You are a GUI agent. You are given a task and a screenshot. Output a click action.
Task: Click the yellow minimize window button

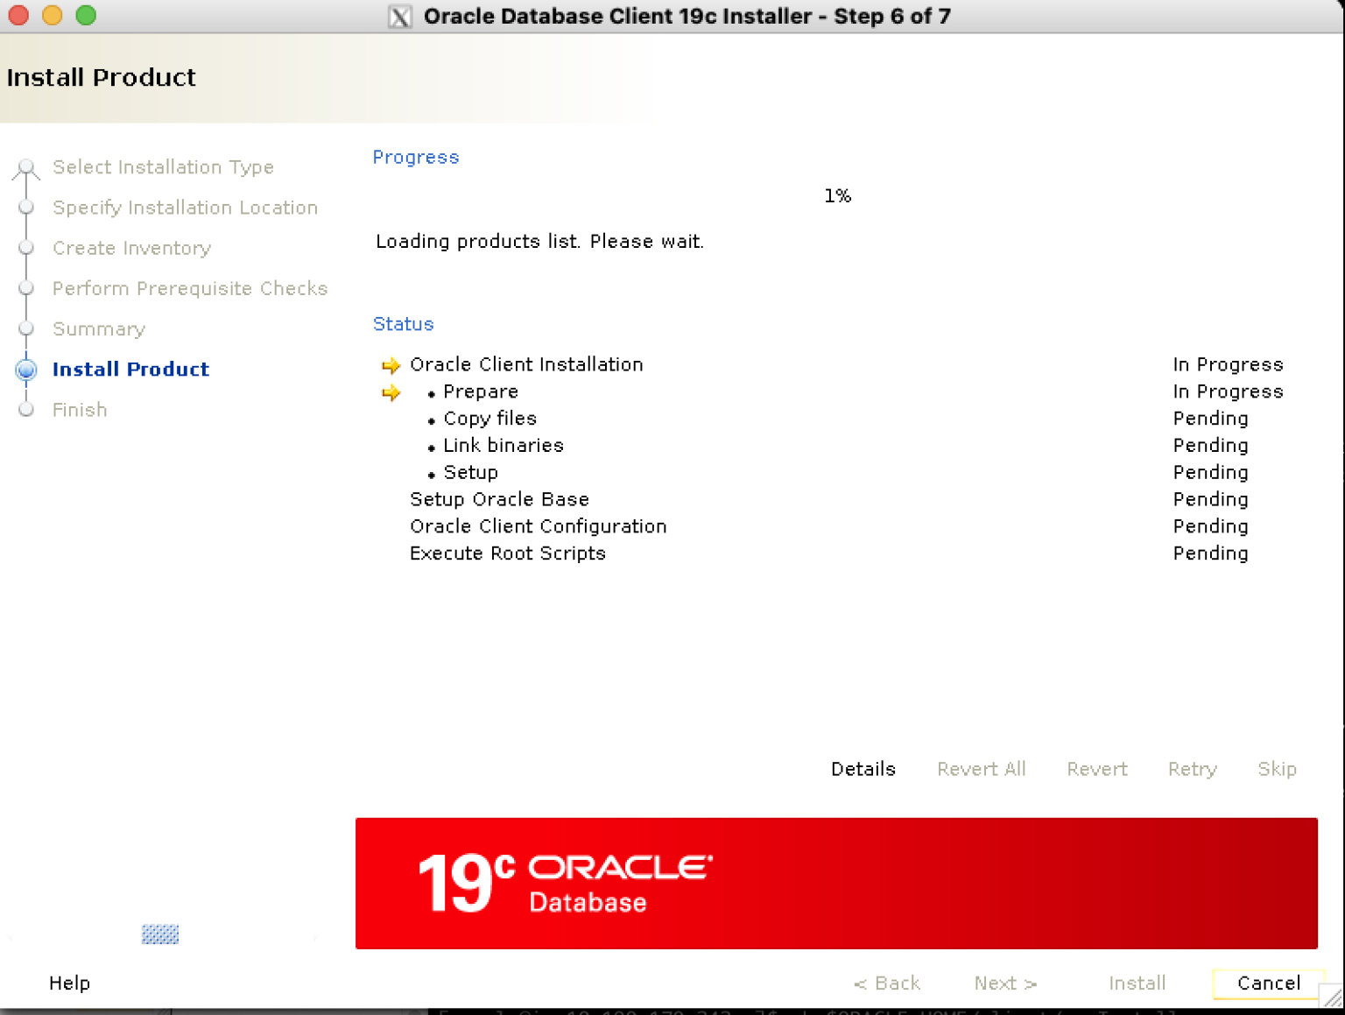pos(53,15)
